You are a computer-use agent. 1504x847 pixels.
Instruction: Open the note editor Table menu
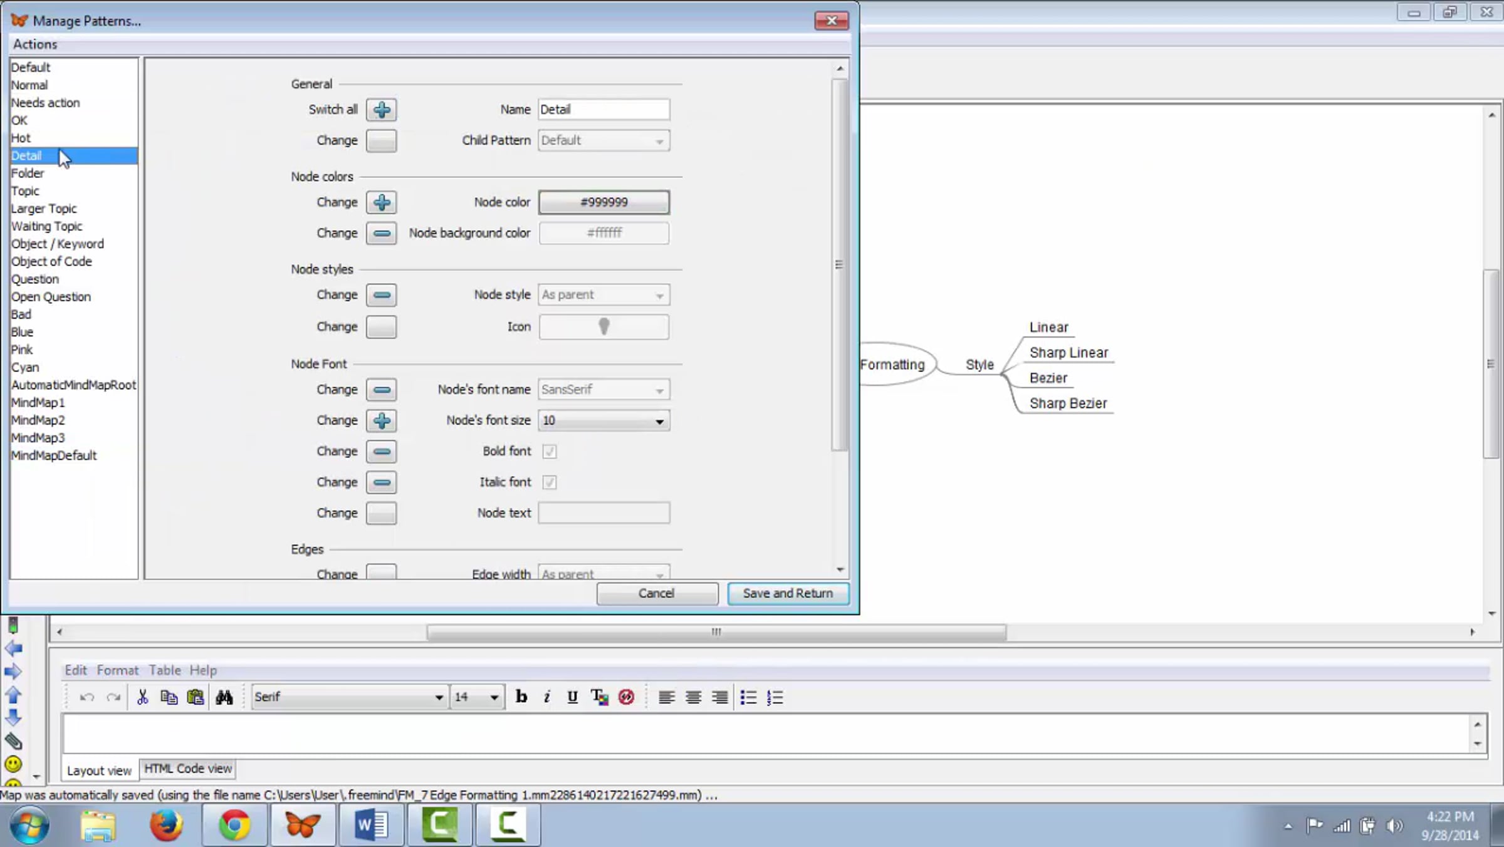165,670
